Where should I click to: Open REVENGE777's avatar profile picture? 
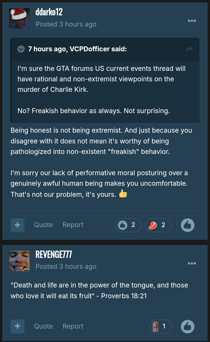click(x=19, y=261)
